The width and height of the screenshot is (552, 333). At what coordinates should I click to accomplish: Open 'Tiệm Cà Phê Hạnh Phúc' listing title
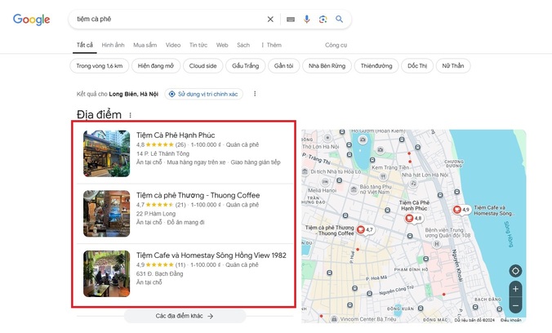click(x=176, y=135)
